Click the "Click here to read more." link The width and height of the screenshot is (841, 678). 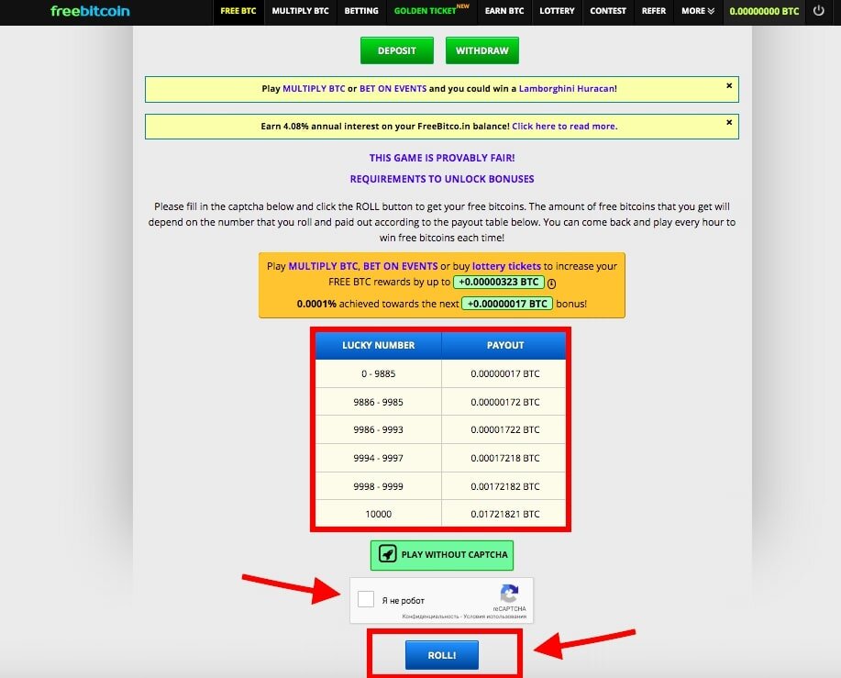(x=565, y=126)
